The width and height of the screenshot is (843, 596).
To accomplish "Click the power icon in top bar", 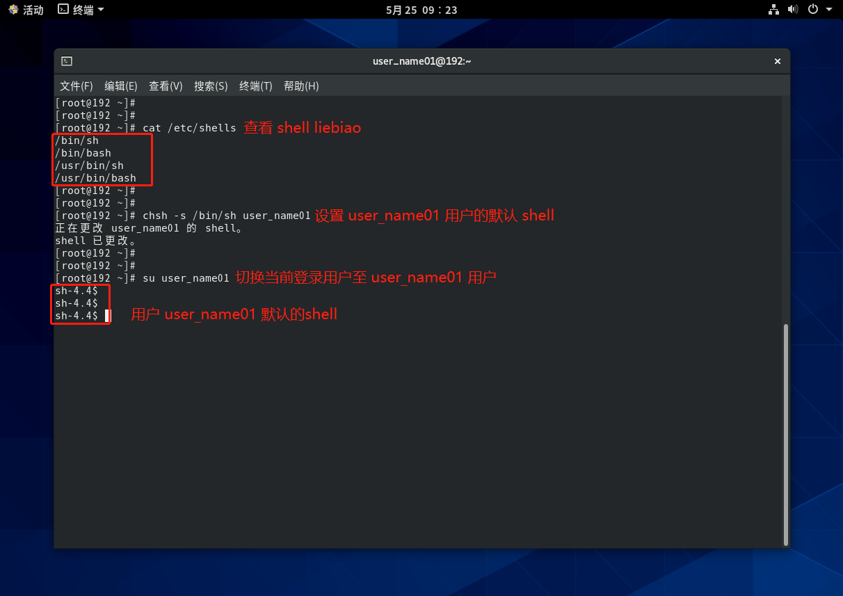I will tap(812, 10).
